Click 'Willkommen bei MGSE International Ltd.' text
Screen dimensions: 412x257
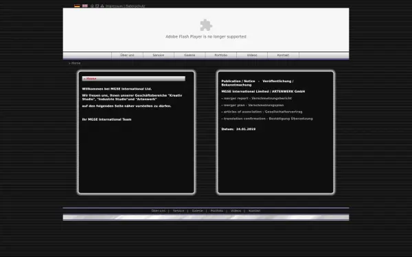pos(117,89)
